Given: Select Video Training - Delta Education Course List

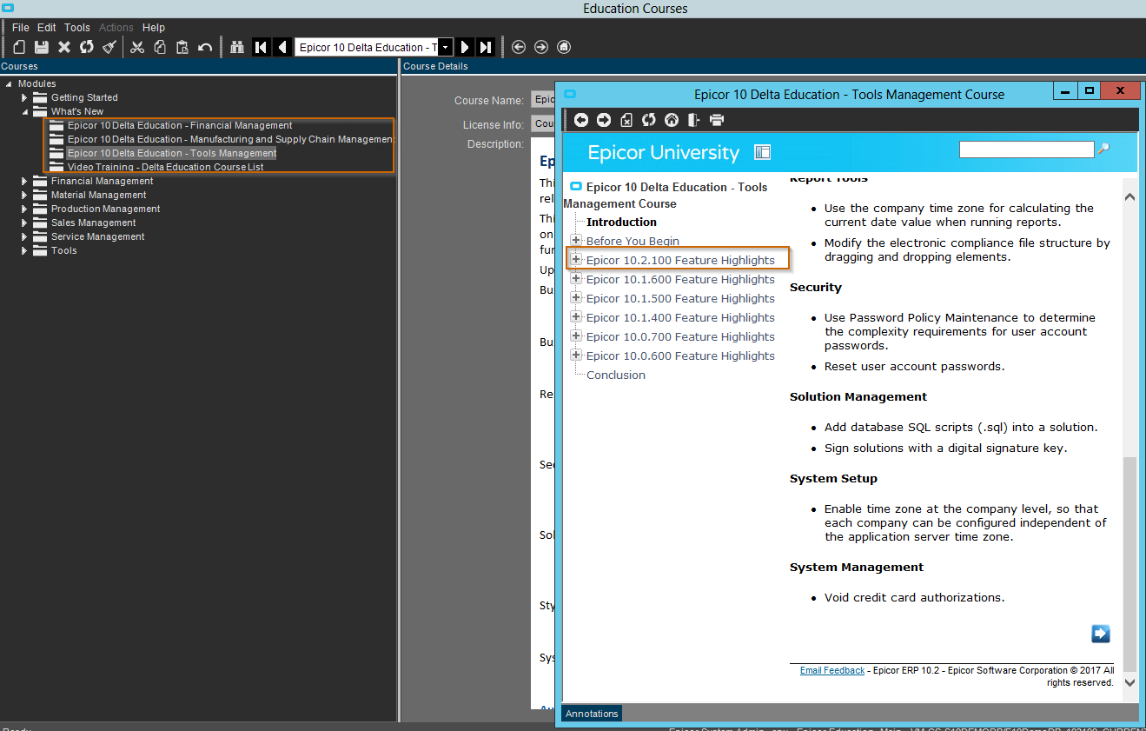Looking at the screenshot, I should coord(166,167).
